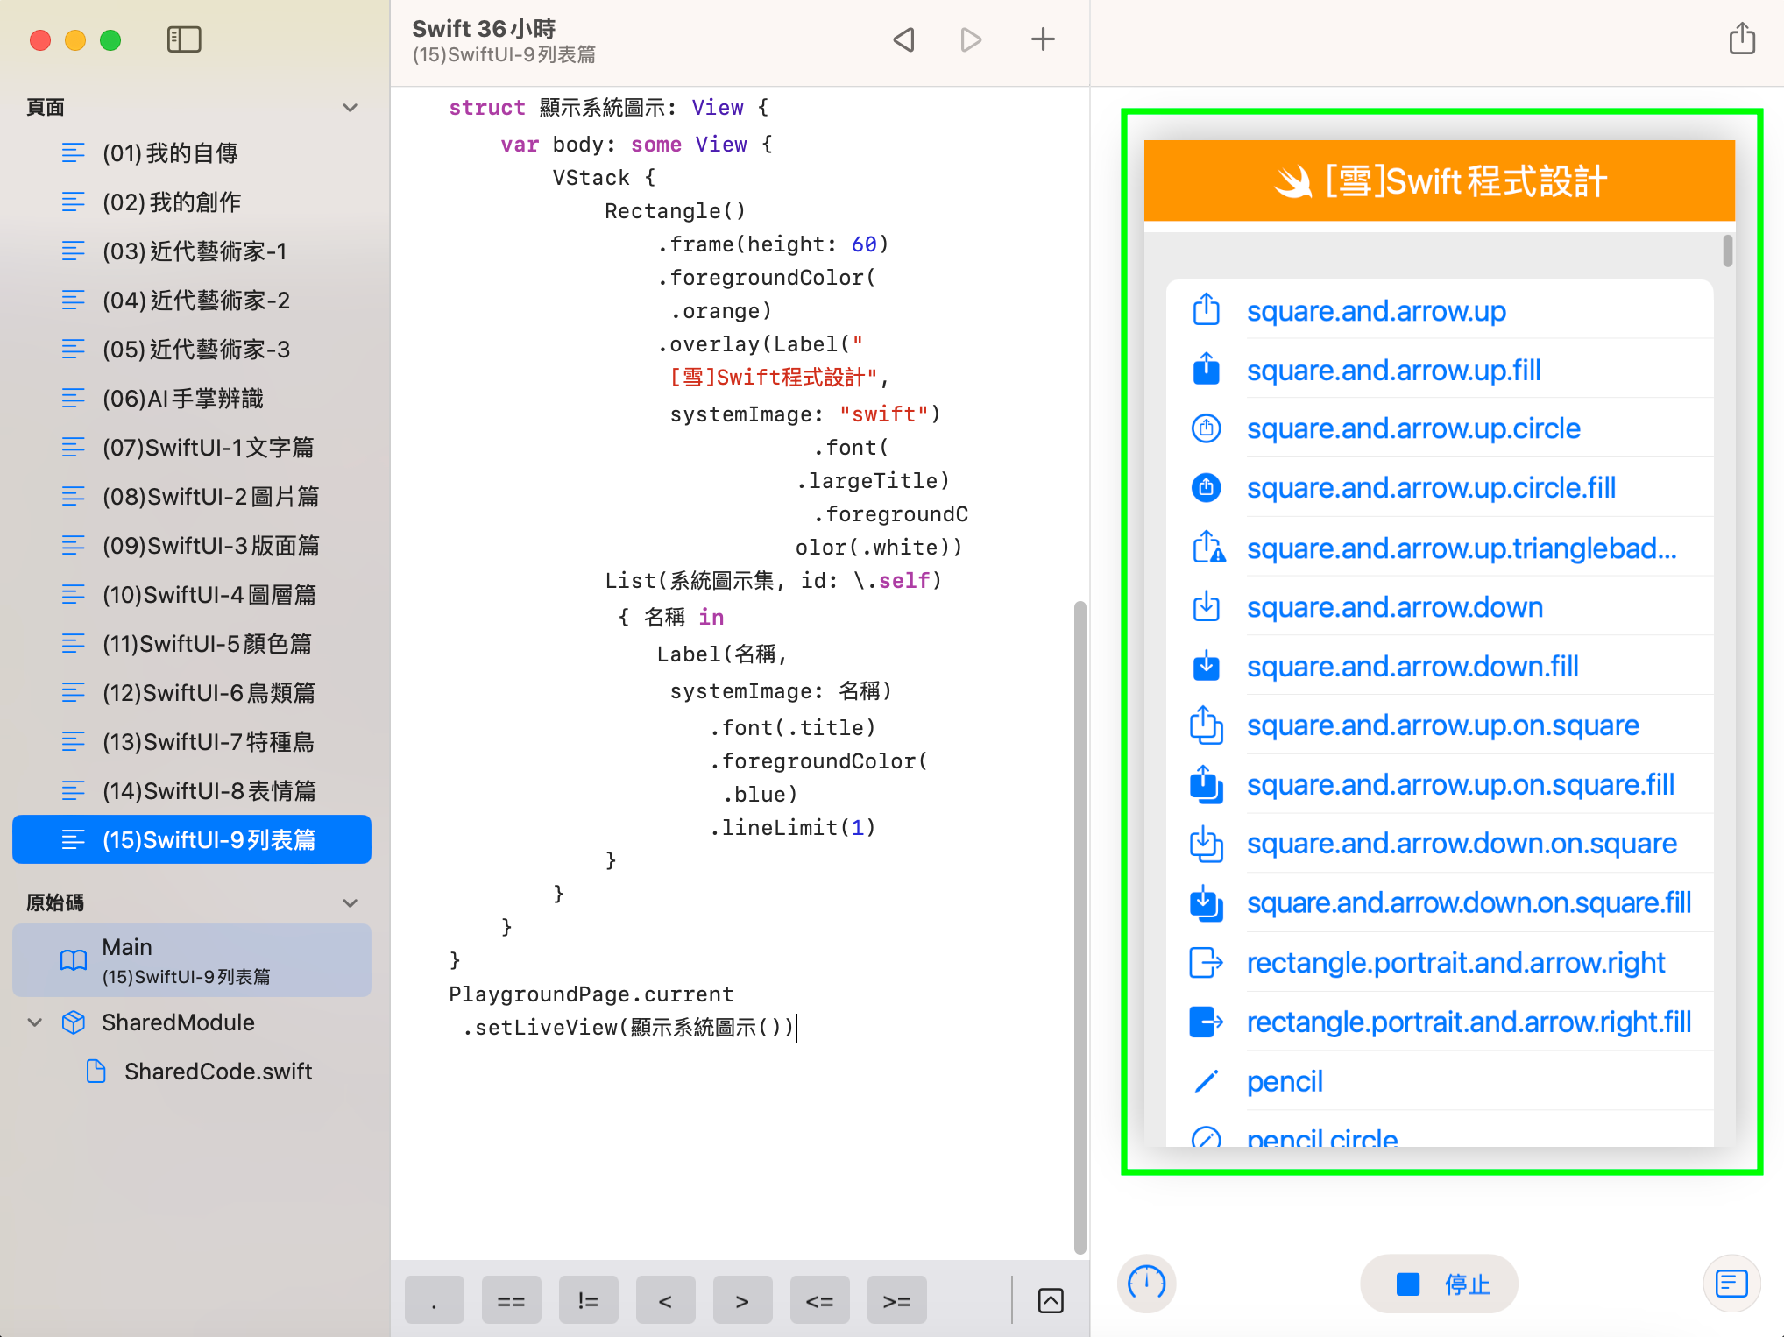Click the share icon in toolbar
1784x1337 pixels.
(1742, 39)
